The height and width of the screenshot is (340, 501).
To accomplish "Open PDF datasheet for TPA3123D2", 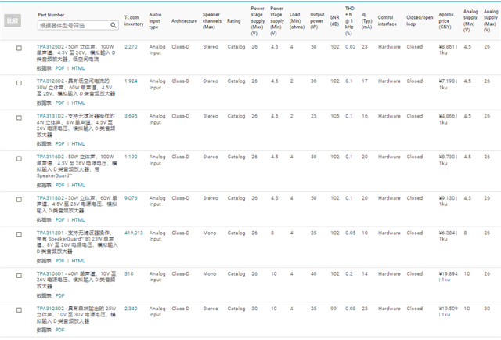I will click(x=59, y=330).
